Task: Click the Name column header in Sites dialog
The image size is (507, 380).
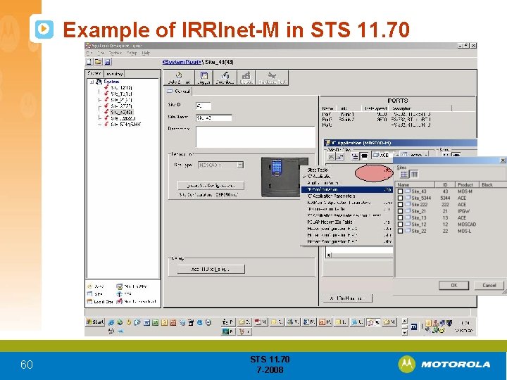Action: [415, 184]
